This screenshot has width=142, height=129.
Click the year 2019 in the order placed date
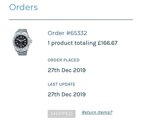79,70
